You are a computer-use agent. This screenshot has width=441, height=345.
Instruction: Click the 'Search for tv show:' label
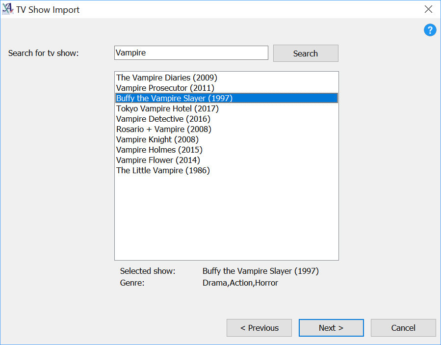coord(44,53)
